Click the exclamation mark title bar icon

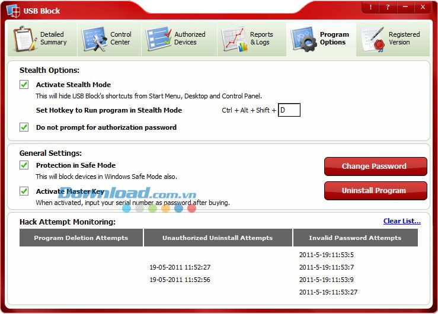[x=371, y=7]
